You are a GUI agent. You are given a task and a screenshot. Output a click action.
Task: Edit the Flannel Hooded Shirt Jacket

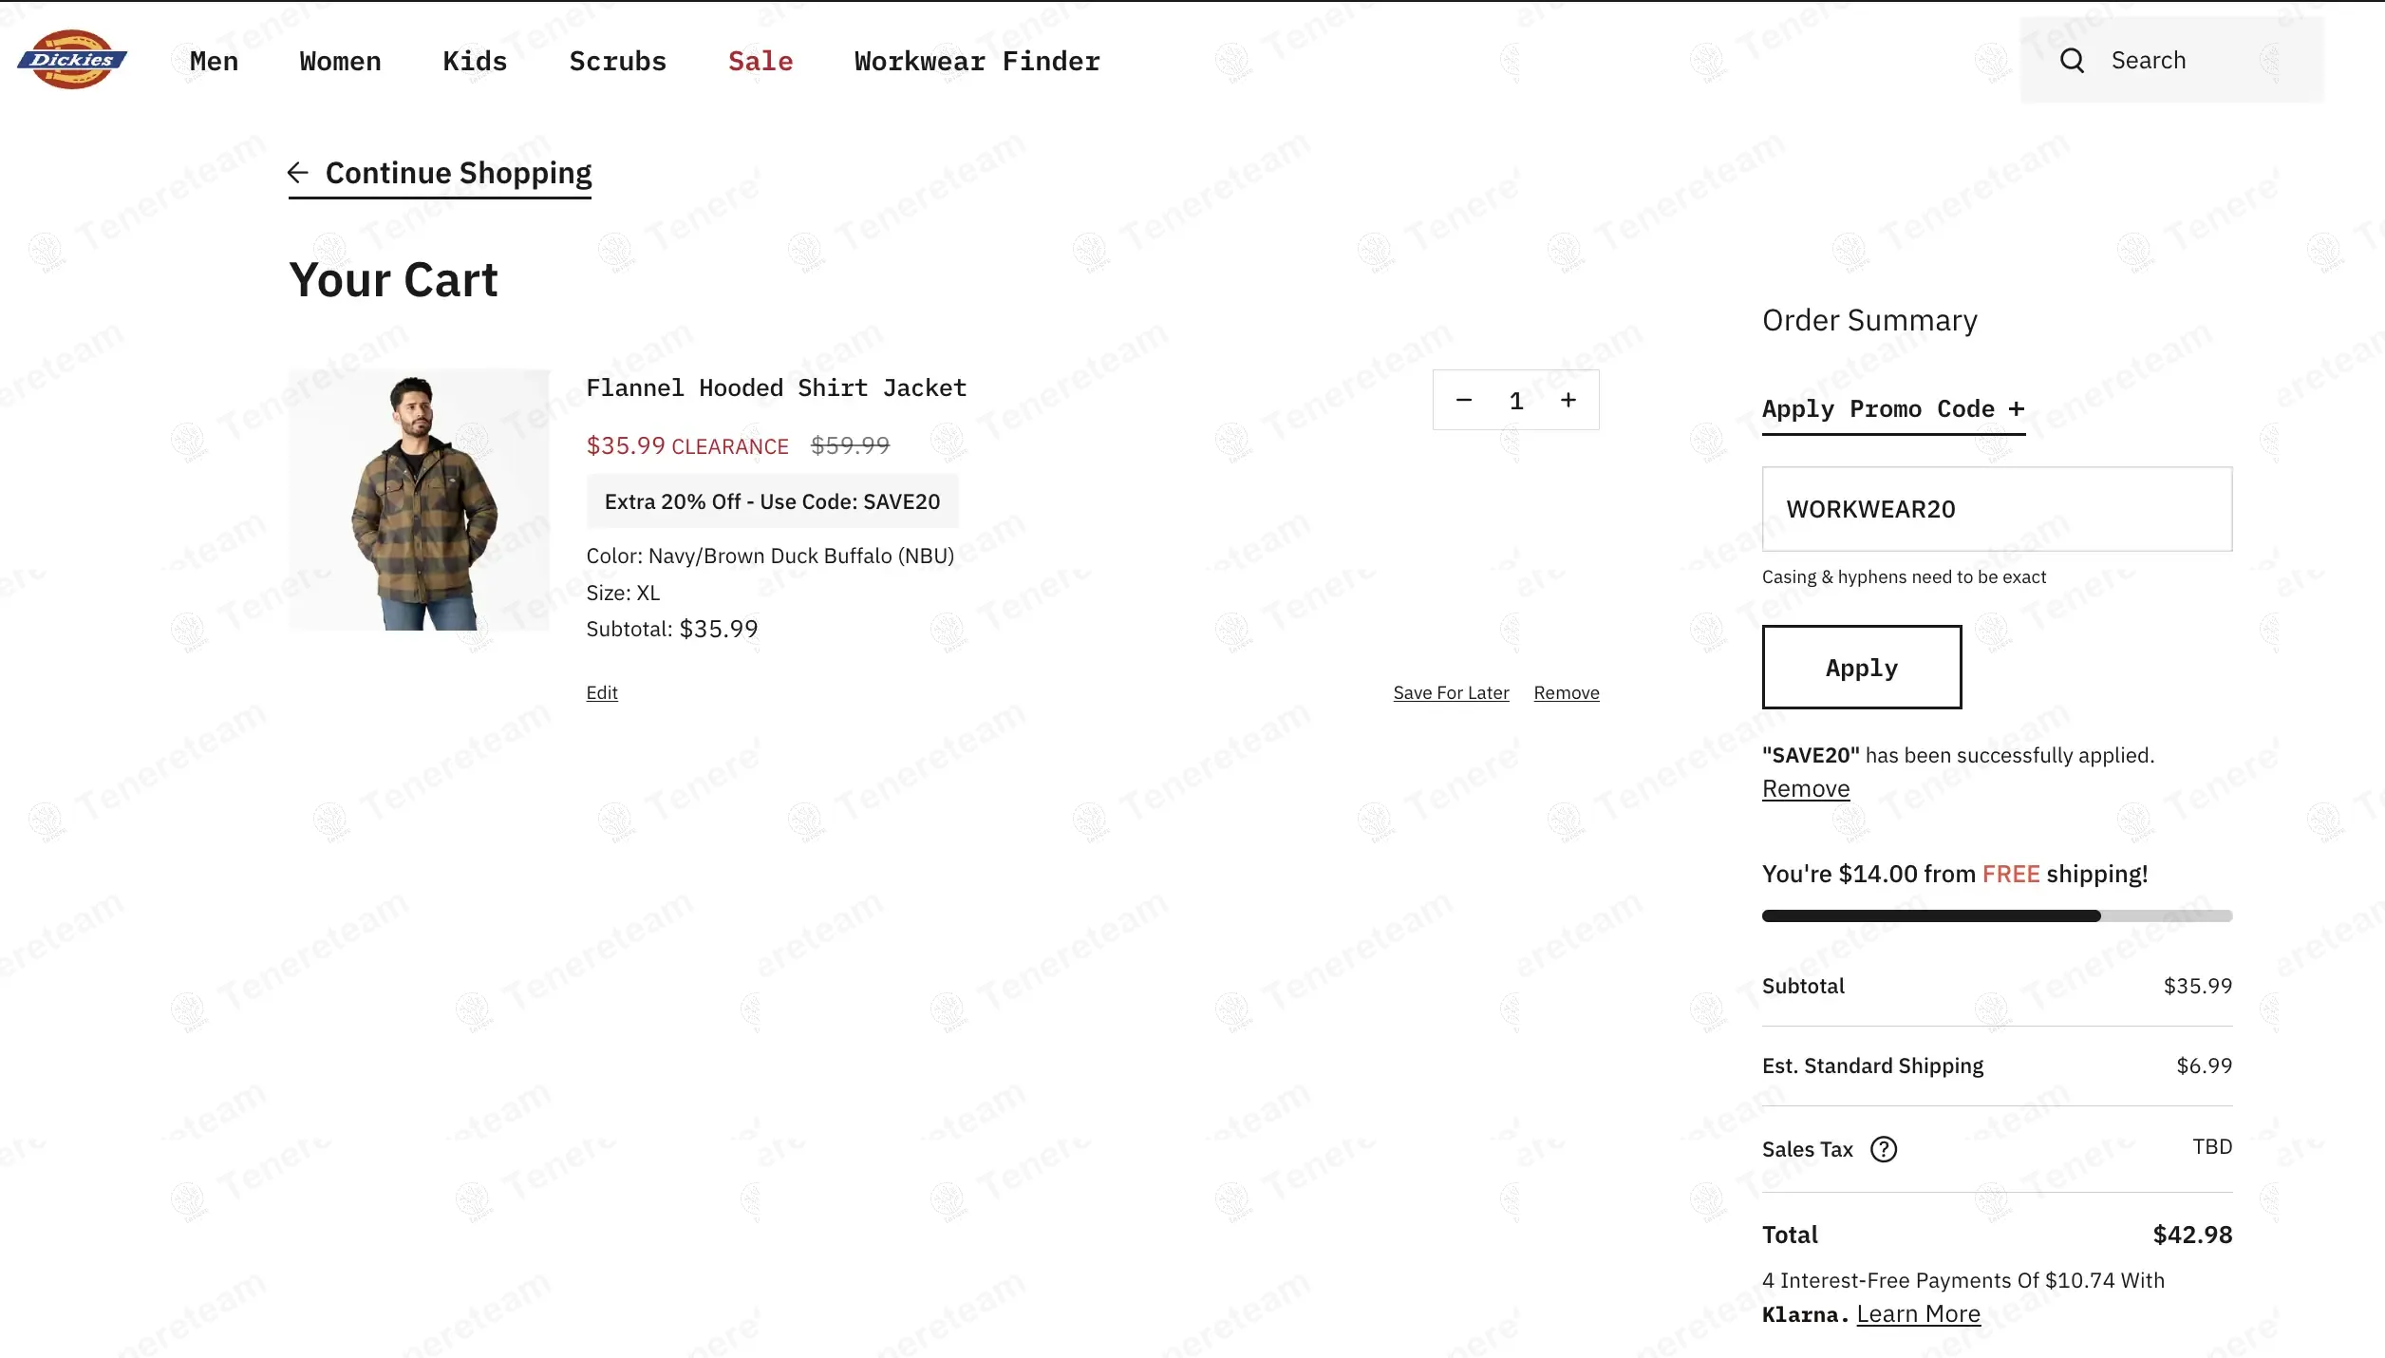pos(602,693)
